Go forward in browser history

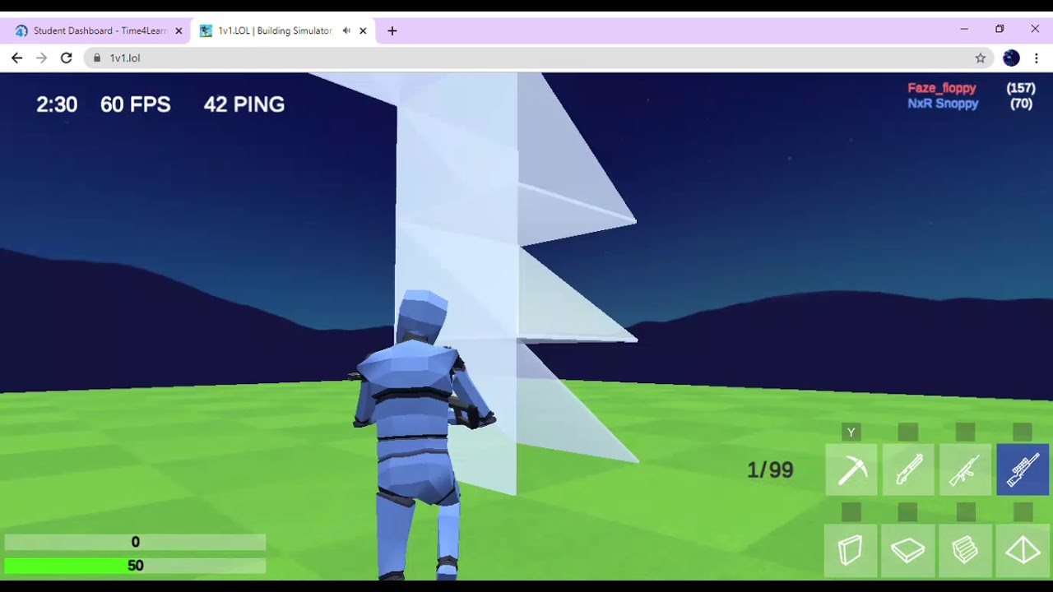(41, 58)
